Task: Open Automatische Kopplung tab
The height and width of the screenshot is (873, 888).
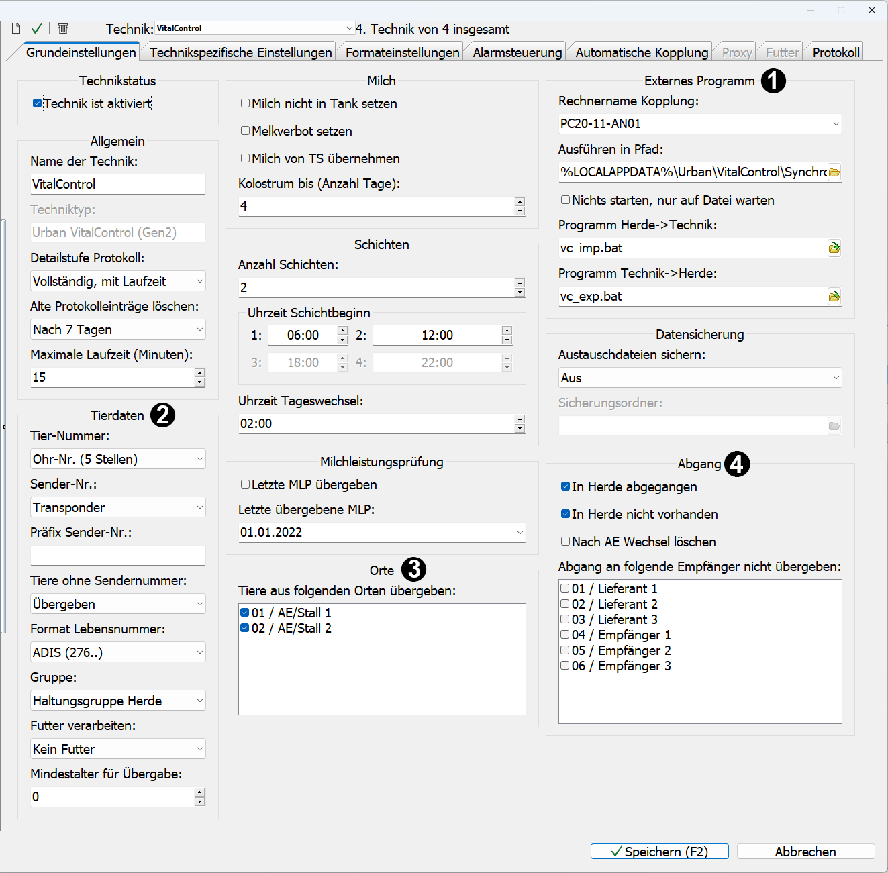Action: pyautogui.click(x=642, y=52)
